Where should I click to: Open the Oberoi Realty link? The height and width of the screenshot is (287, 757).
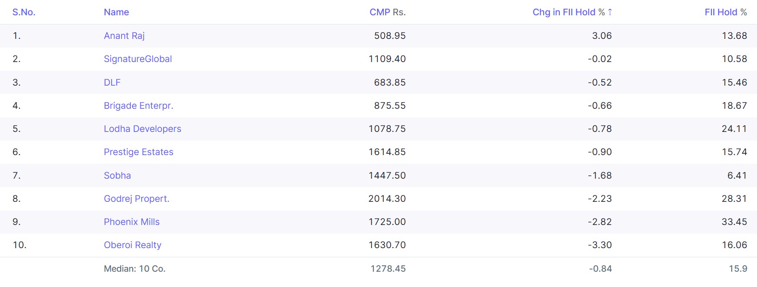[133, 245]
